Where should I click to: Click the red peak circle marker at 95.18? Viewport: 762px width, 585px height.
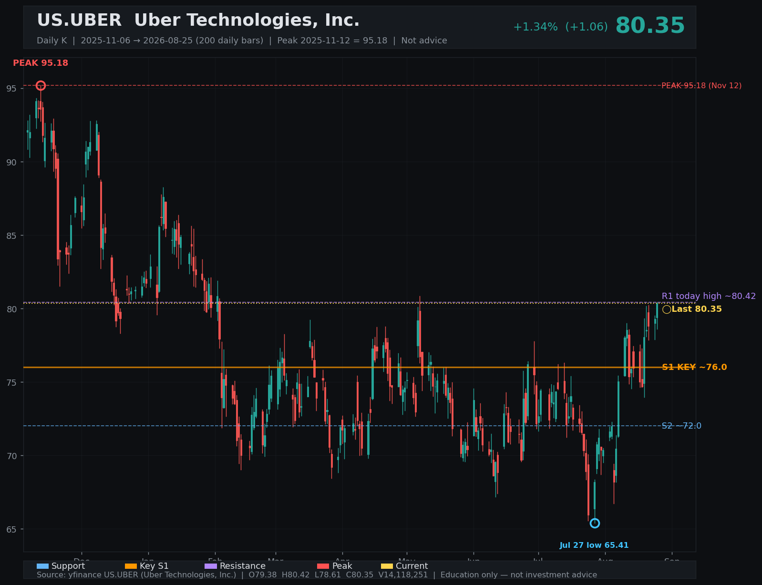tap(41, 86)
